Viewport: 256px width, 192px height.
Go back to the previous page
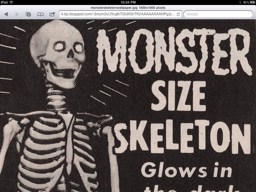[x=6, y=14]
